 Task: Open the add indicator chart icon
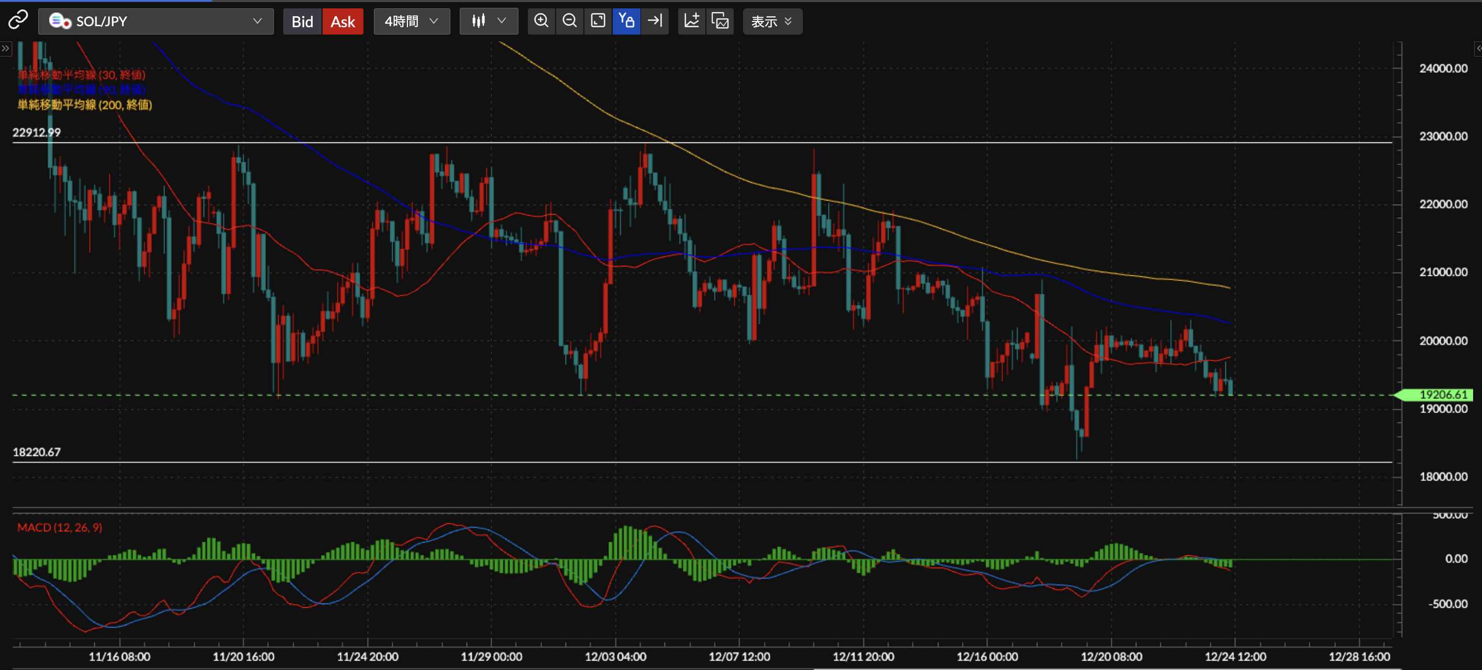pyautogui.click(x=692, y=21)
